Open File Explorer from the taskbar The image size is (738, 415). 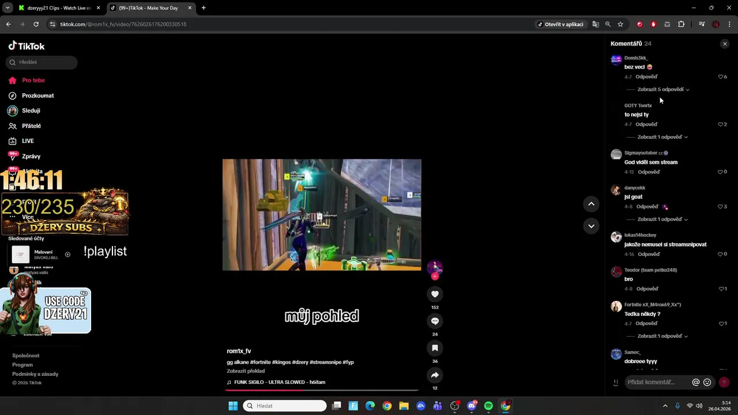(404, 406)
